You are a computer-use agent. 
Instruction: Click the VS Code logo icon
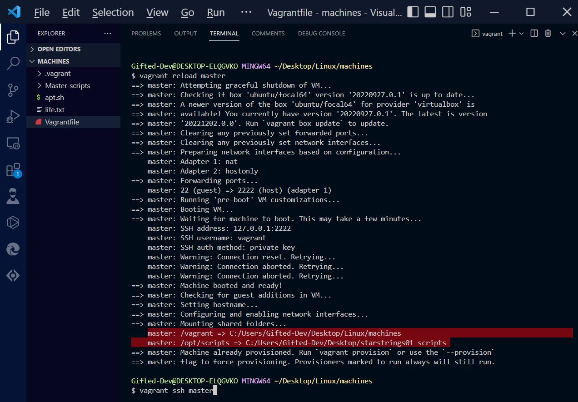pyautogui.click(x=14, y=12)
